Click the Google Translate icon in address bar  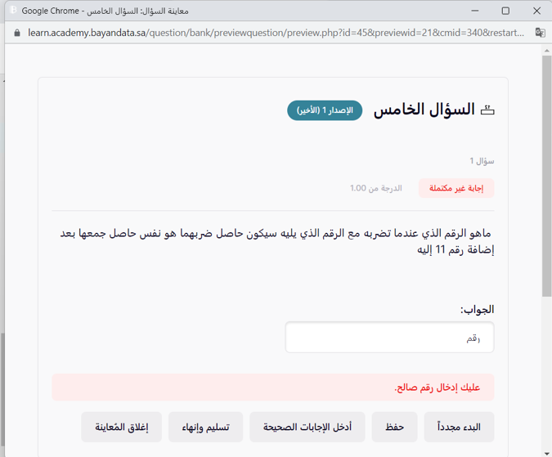pos(540,33)
